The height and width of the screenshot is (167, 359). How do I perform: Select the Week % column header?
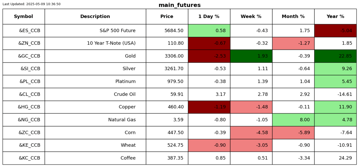click(251, 17)
